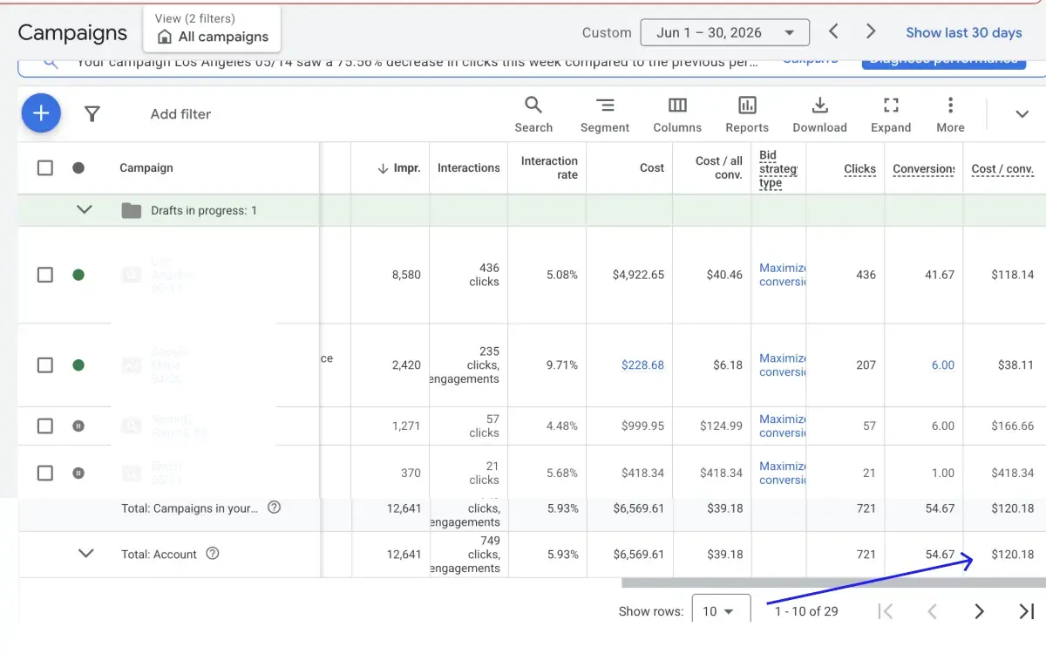1046x654 pixels.
Task: Click green status dot of 8,580 impressions row
Action: [78, 275]
